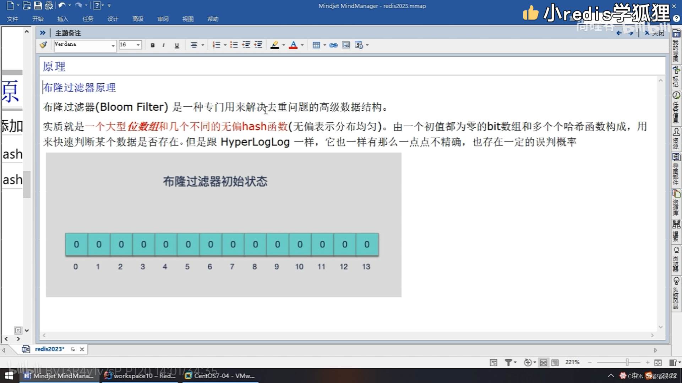This screenshot has width=682, height=383.
Task: Switch to the redis2023* document tab
Action: [x=49, y=349]
